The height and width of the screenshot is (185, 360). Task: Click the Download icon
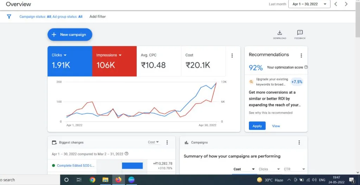(x=279, y=33)
